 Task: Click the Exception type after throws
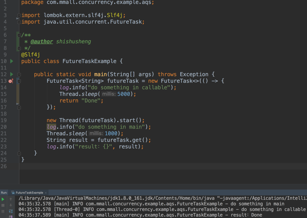coord(194,74)
